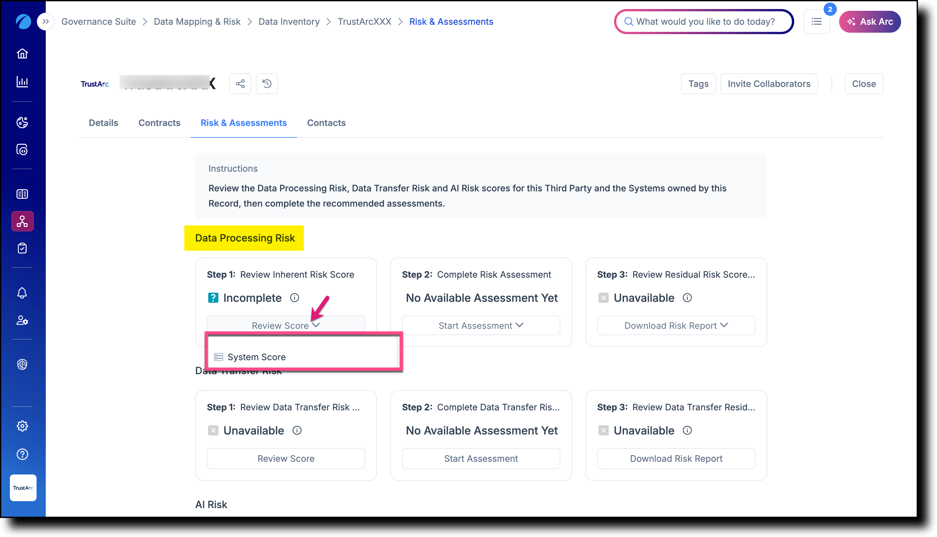Click Data Mapping & Risk breadcrumb
937x537 pixels.
tap(197, 21)
